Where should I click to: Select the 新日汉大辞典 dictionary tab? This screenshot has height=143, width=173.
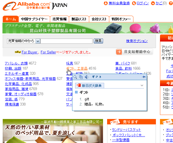(x=89, y=86)
